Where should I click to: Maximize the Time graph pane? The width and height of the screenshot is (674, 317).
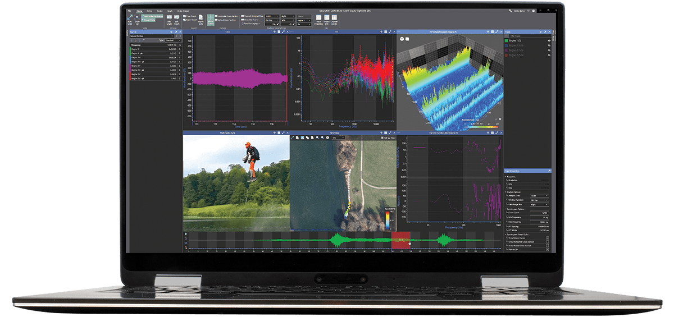pos(283,32)
